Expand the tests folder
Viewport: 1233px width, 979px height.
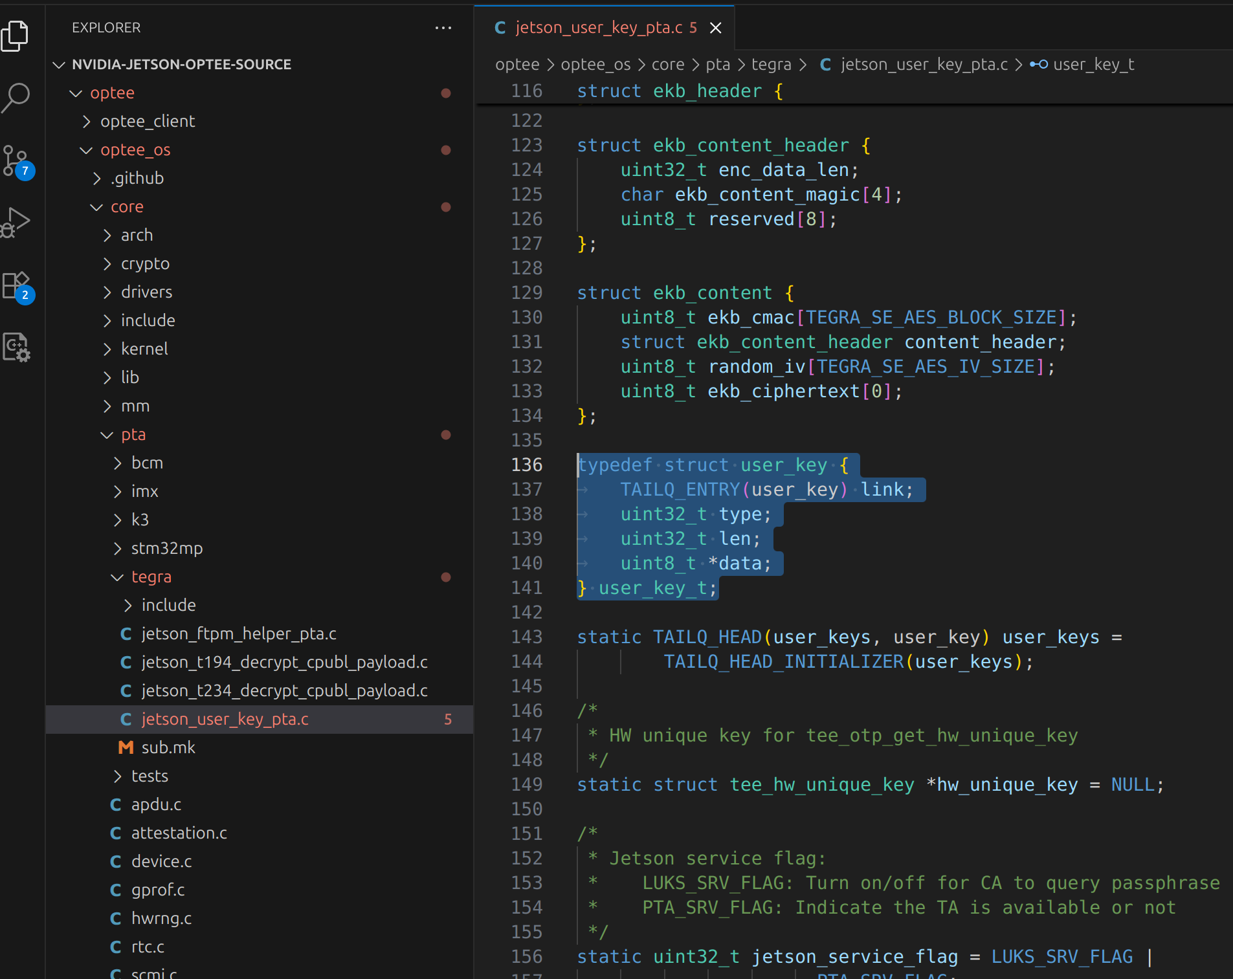(x=117, y=776)
